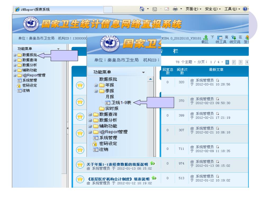Click the 注销 icon in the enlarged menu
The width and height of the screenshot is (271, 203).
pos(96,150)
